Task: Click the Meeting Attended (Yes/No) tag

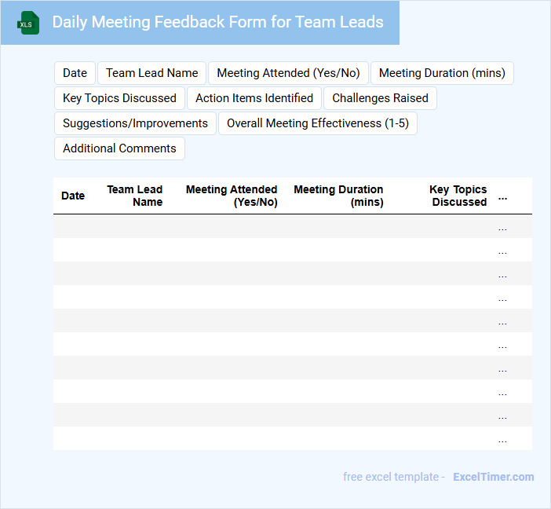Action: 288,73
